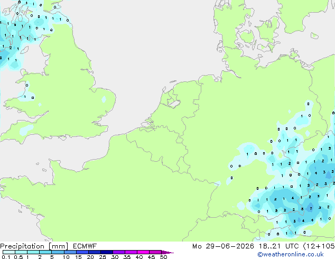Click the legend label "30"
Viewport: 335px width, 259px height.
[x=115, y=257]
